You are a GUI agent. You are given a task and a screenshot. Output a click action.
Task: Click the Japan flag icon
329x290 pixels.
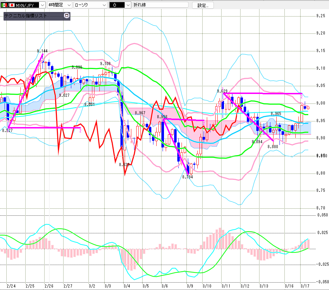11,5
